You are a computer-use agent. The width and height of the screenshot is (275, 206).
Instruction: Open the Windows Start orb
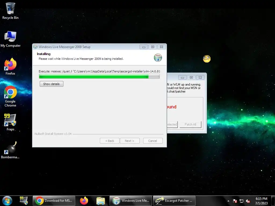7,201
